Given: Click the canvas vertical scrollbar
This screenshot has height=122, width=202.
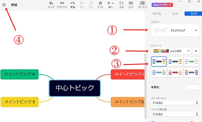Looking at the screenshot, I should 145,86.
